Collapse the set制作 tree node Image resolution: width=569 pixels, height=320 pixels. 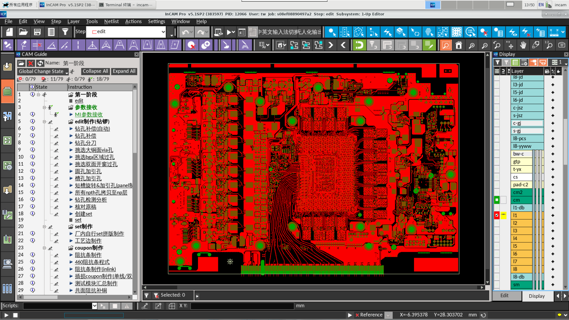(x=45, y=227)
